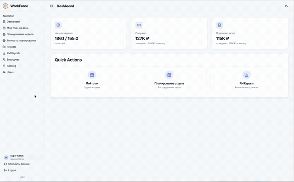This screenshot has width=294, height=182.
Task: Click the Dashboard page title in header
Action: pyautogui.click(x=65, y=6)
